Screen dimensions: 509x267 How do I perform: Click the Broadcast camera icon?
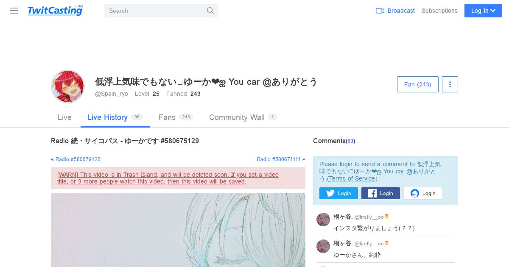[380, 11]
